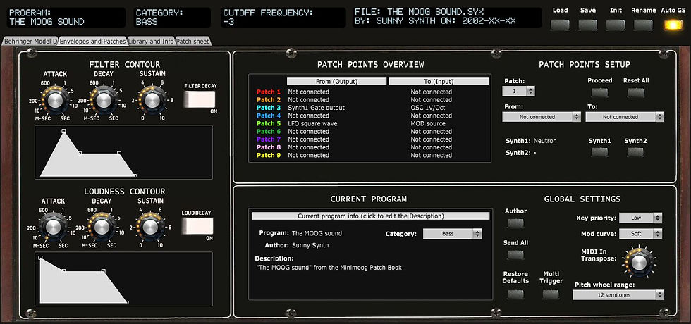Open the Pitch wheel range dropdown

(618, 295)
